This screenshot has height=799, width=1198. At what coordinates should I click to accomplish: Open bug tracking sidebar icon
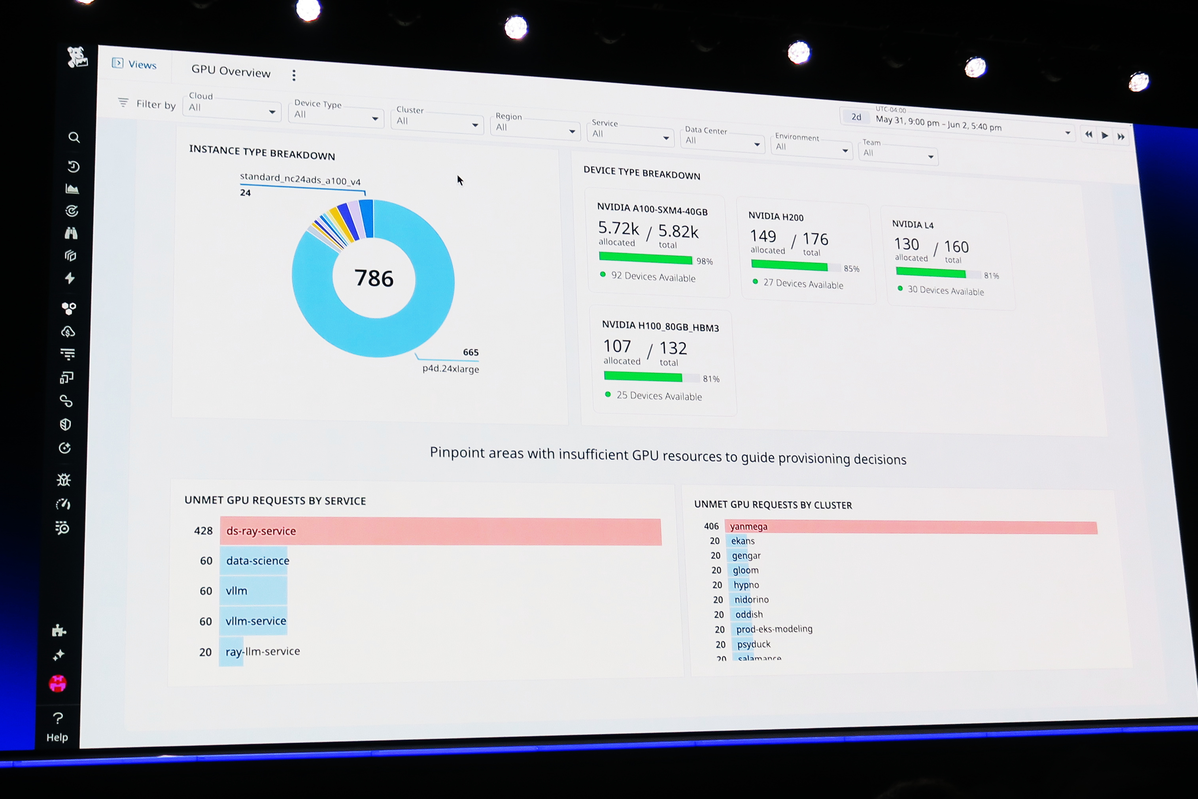click(64, 480)
